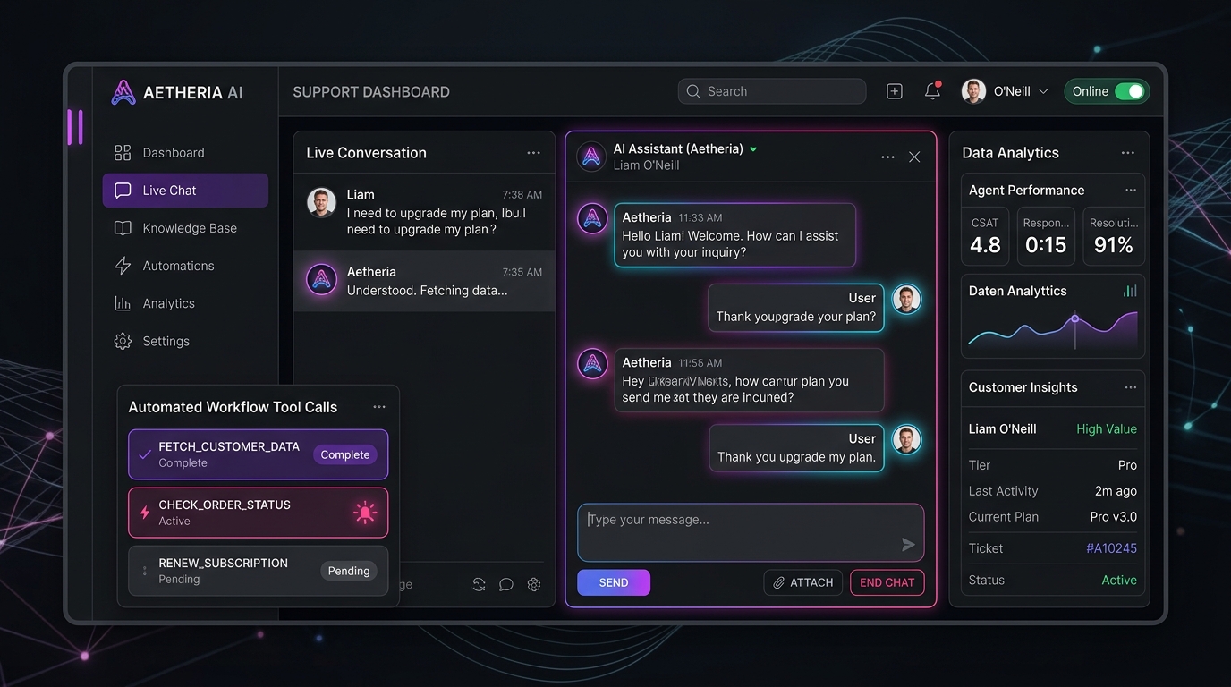Viewport: 1231px width, 687px height.
Task: Click refresh icon below conversation list
Action: 480,584
